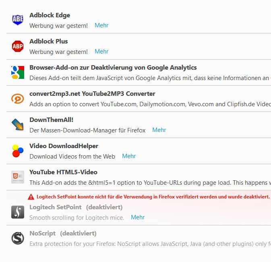
Task: Open Mehr link for Logitech SetPoint
Action: tap(138, 217)
